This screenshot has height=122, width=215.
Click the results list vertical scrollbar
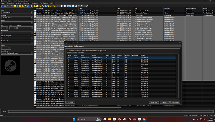177,76
